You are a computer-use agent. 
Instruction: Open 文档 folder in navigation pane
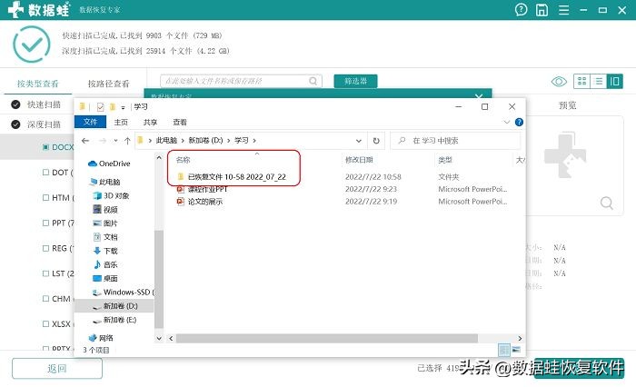(x=105, y=237)
